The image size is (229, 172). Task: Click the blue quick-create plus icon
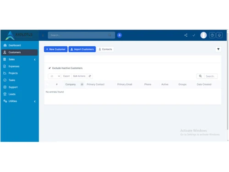tap(120, 35)
